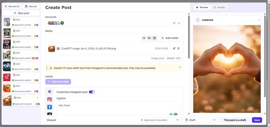Clear selected accounts with the X icon
Screen dimensions: 270x127
(x=174, y=23)
